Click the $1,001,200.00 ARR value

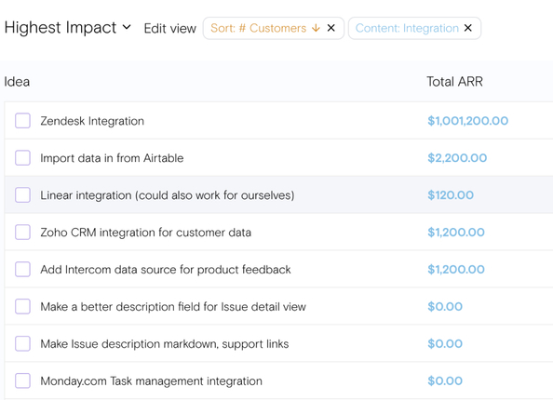(x=467, y=121)
